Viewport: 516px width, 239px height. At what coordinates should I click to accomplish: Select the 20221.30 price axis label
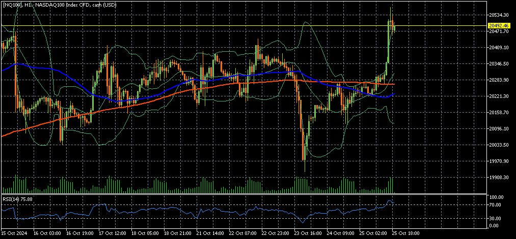(499, 96)
